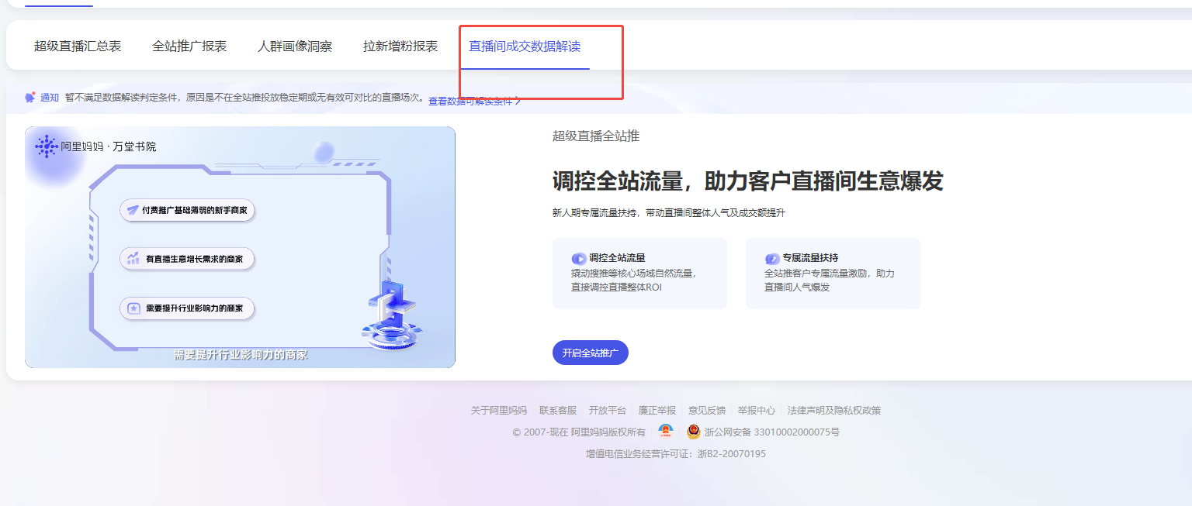Select the 直播间成交数据解读 tab
Image resolution: width=1192 pixels, height=506 pixels.
525,46
